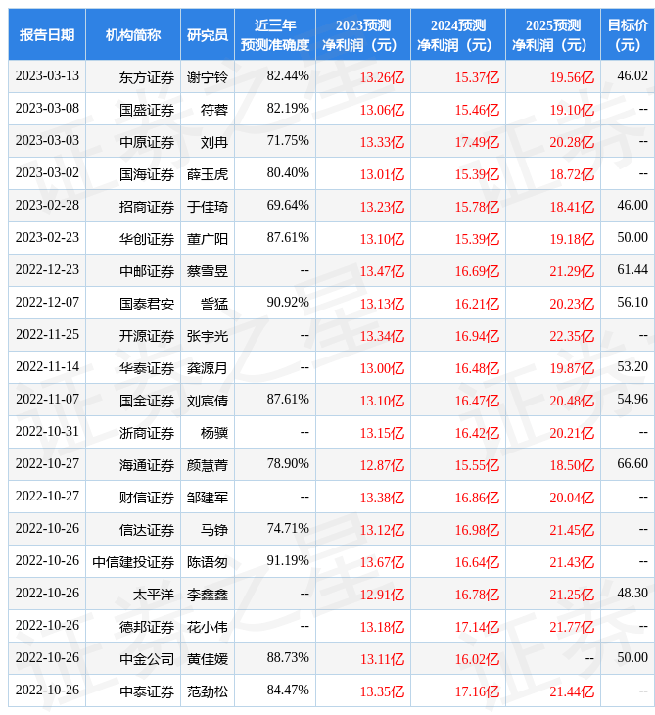Select analyst 花小伟 in the table
This screenshot has height=715, width=655.
click(x=207, y=627)
